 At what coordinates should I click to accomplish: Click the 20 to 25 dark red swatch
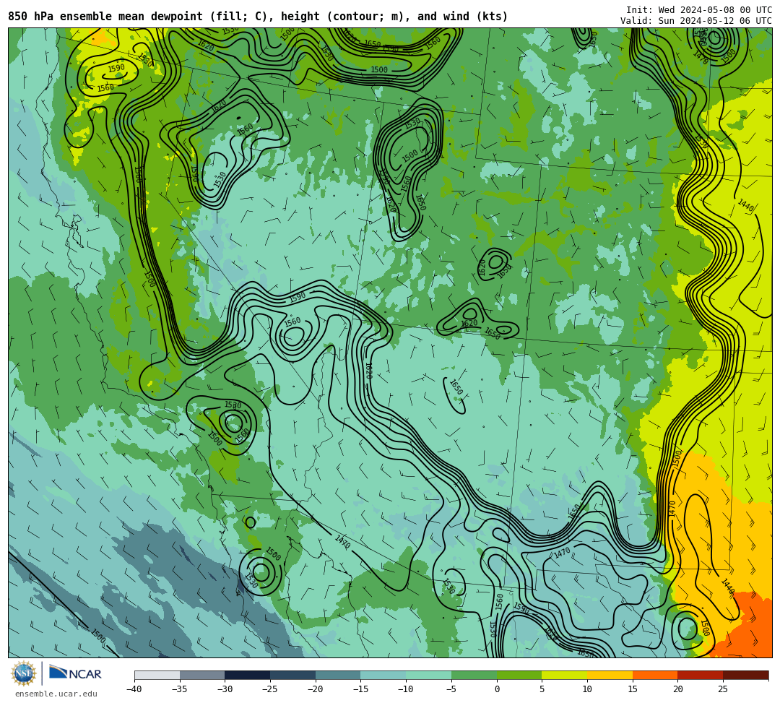pos(701,675)
